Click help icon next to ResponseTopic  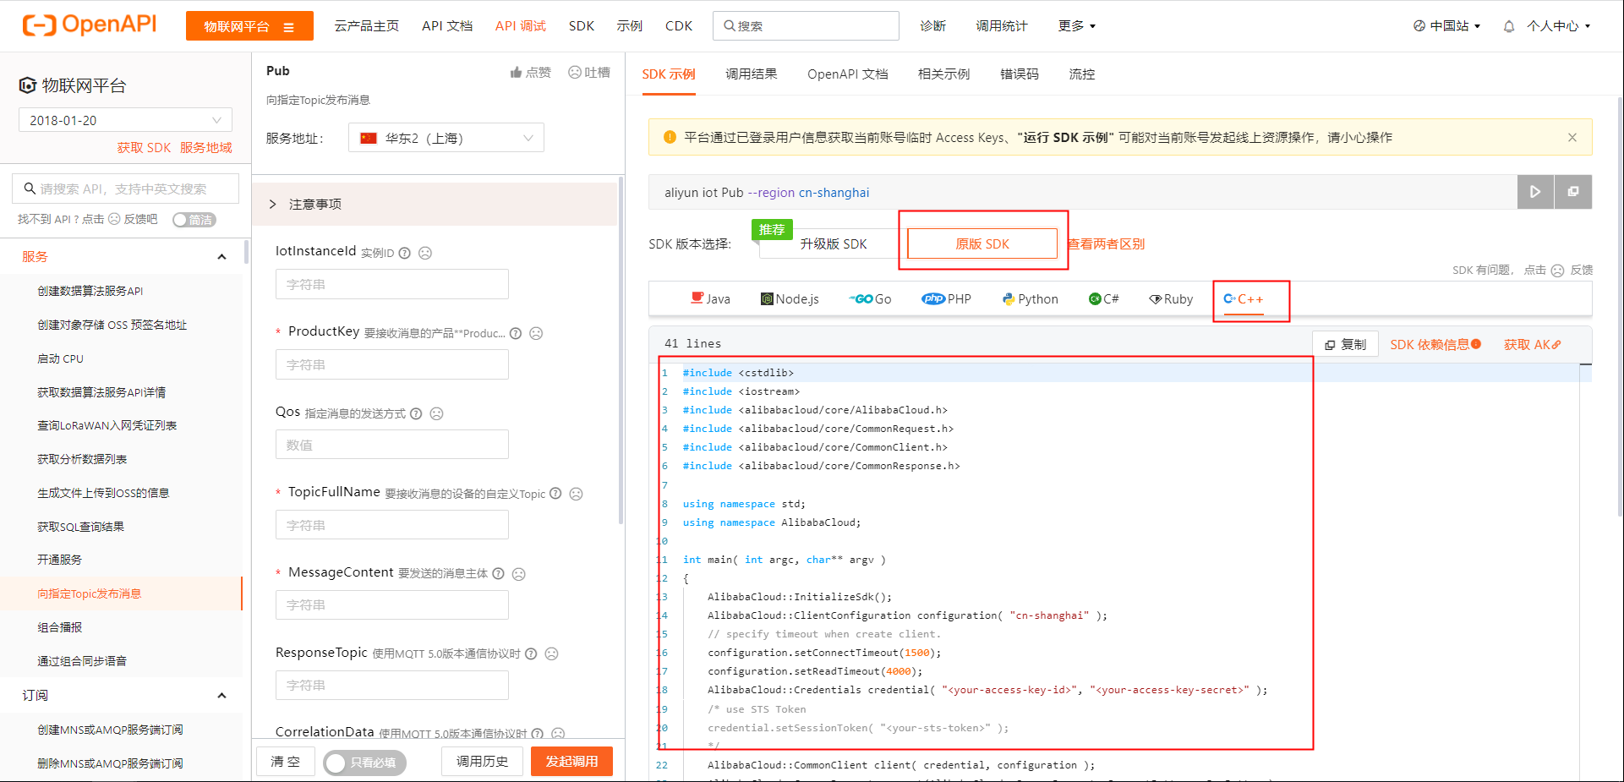coord(531,653)
